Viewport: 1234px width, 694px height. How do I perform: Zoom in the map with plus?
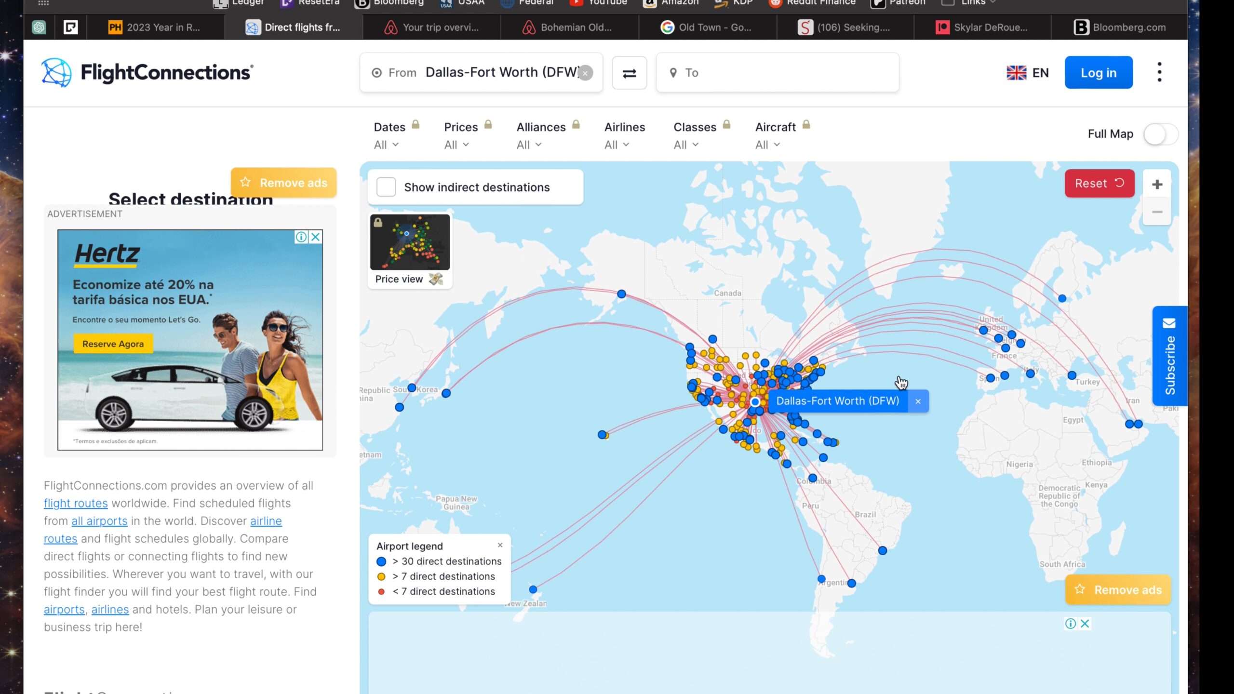pos(1157,184)
